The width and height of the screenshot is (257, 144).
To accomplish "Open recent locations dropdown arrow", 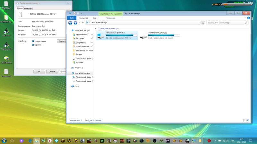I will coord(79,23).
